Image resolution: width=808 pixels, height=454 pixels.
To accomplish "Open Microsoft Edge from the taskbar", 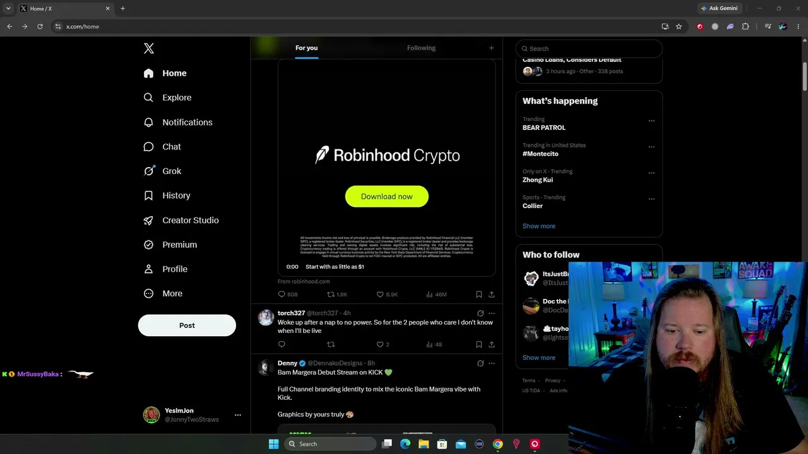I will tap(405, 444).
